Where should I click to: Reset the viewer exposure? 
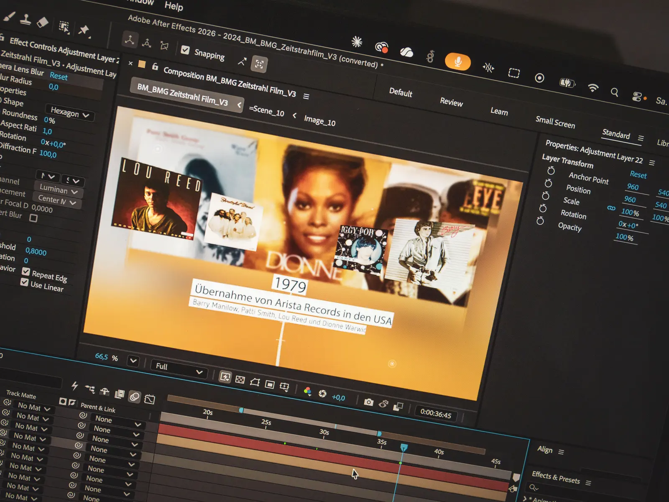click(322, 394)
